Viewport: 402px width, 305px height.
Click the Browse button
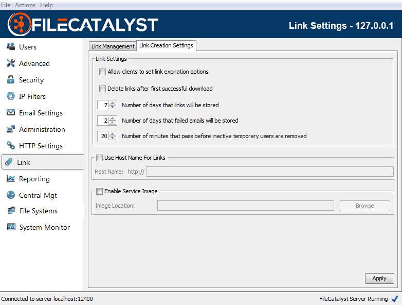365,206
